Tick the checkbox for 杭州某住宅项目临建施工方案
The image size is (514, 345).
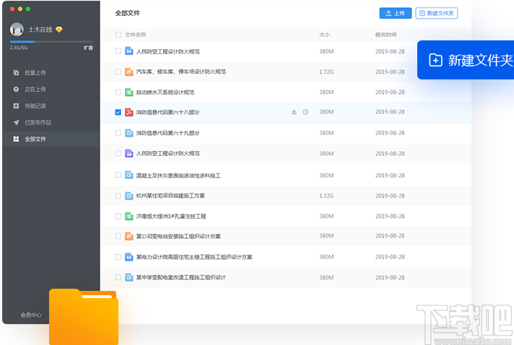click(x=118, y=196)
